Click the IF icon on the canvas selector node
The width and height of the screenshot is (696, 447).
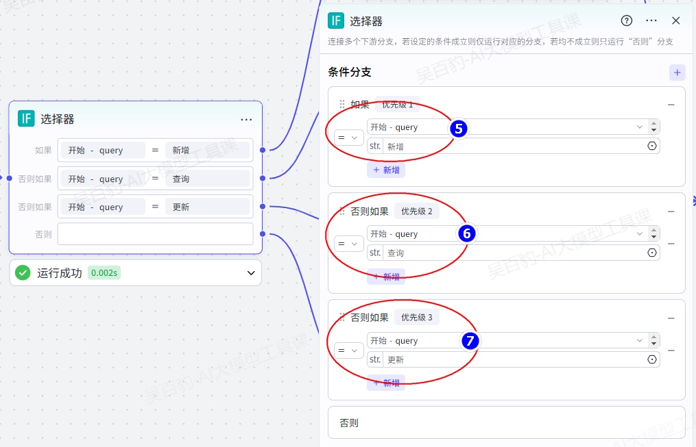26,118
